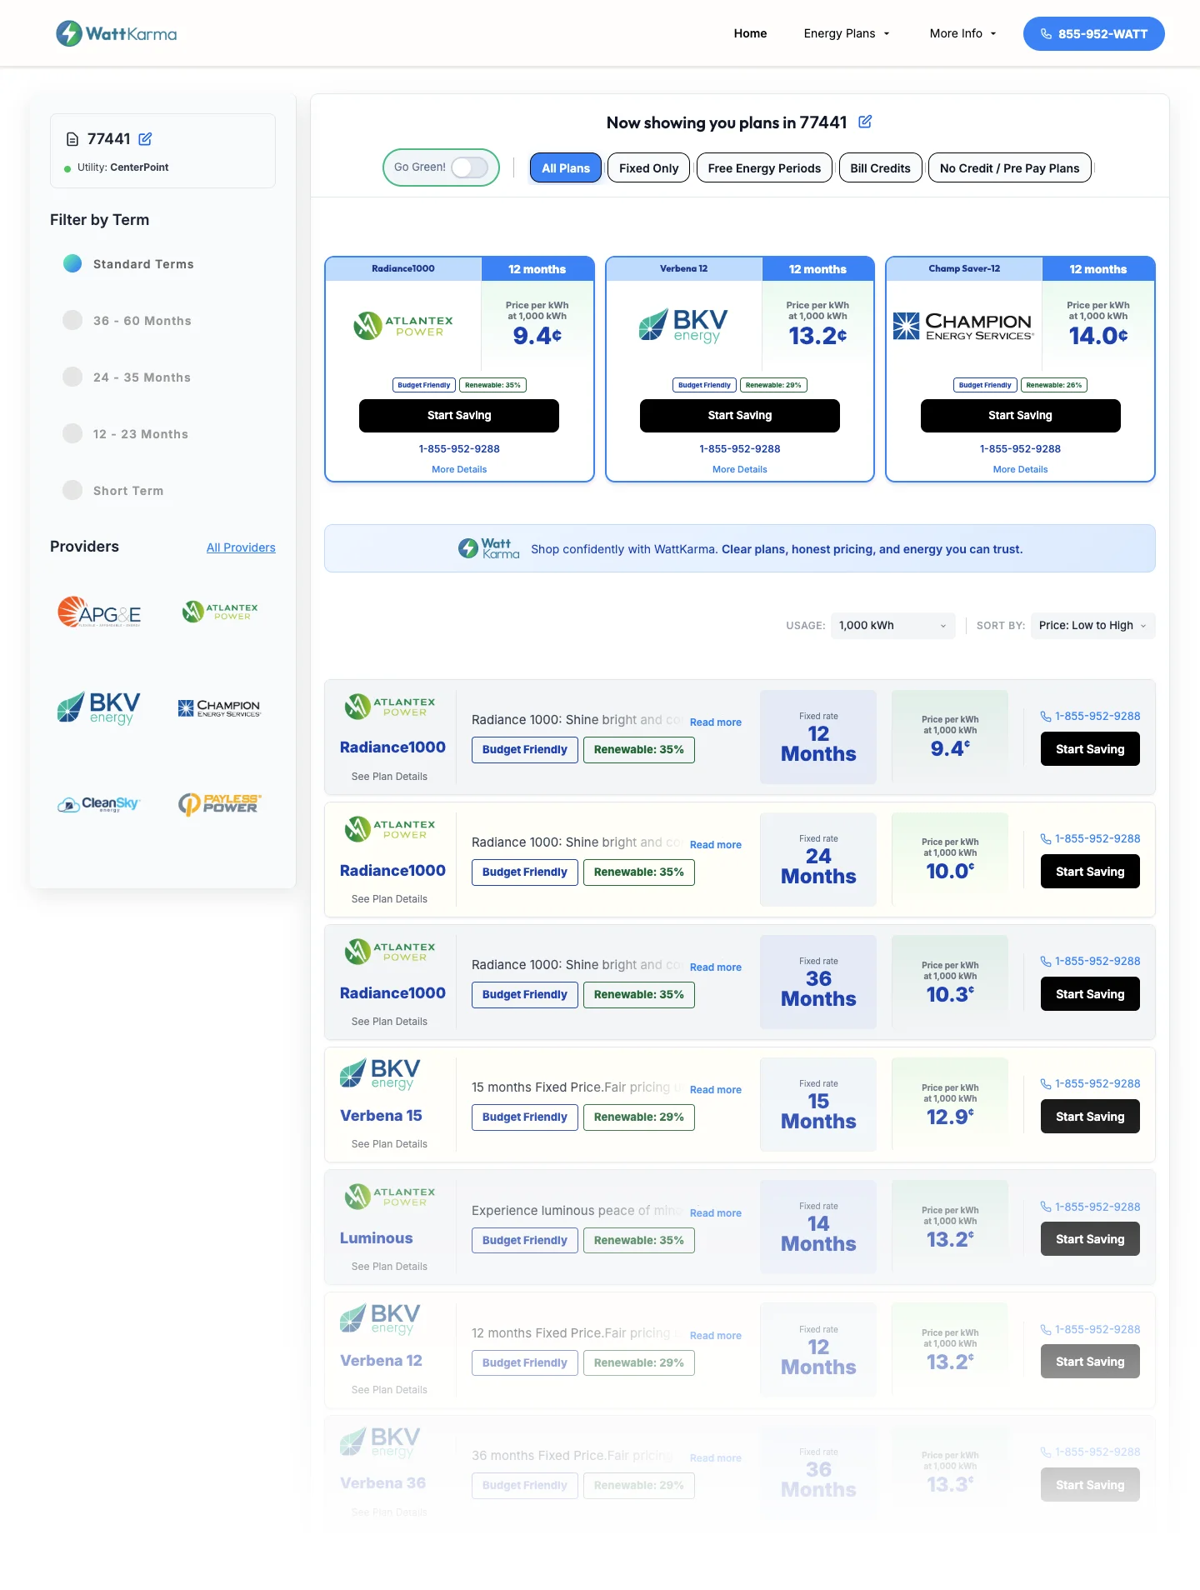Select 24 - 35 Months term filter

tap(127, 377)
